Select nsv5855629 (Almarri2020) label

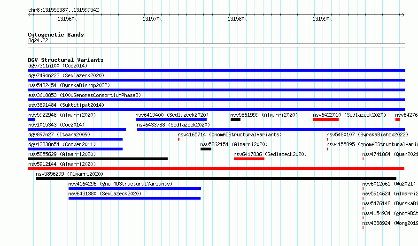(62, 154)
